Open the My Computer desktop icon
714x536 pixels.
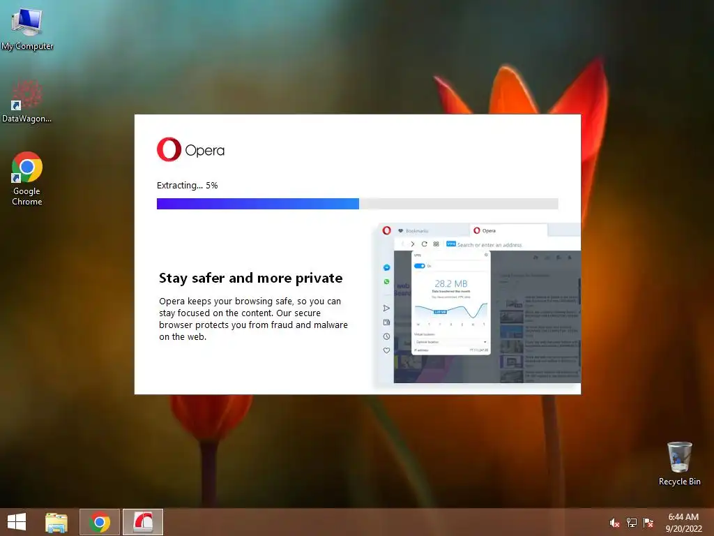(x=27, y=29)
